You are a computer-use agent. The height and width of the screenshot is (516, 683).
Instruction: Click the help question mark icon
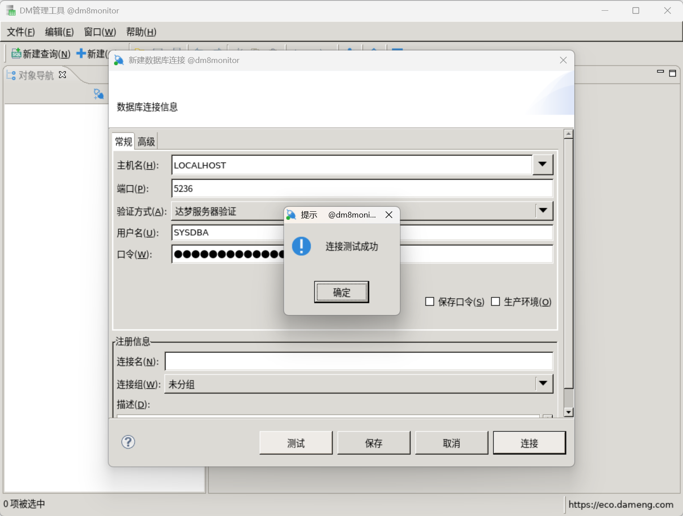tap(128, 442)
